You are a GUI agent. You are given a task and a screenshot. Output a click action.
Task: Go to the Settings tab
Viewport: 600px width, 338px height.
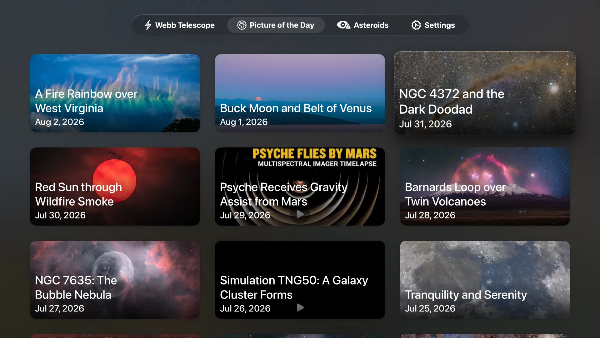coord(433,25)
